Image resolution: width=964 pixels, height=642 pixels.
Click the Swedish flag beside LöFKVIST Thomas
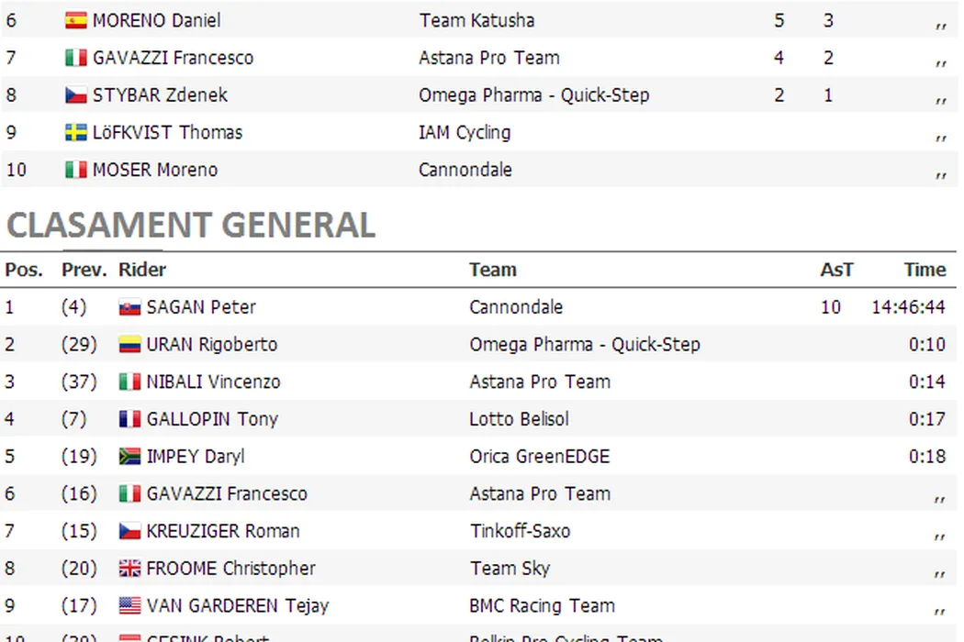pos(76,133)
